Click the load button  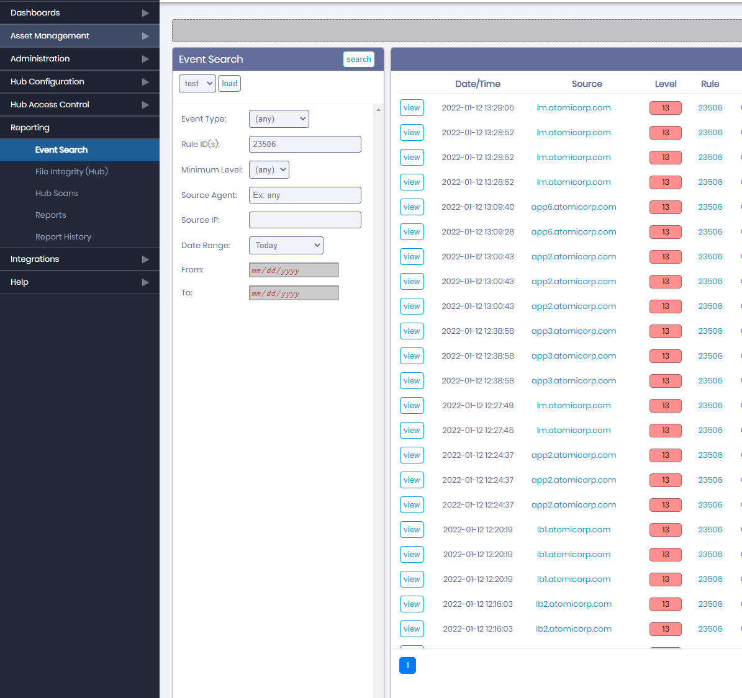click(x=230, y=84)
